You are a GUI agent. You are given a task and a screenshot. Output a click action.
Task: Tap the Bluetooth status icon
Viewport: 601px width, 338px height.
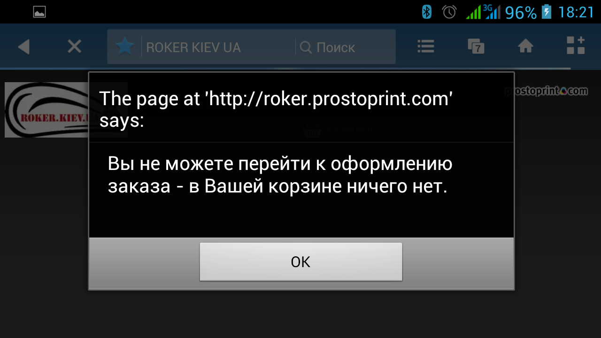pos(426,12)
